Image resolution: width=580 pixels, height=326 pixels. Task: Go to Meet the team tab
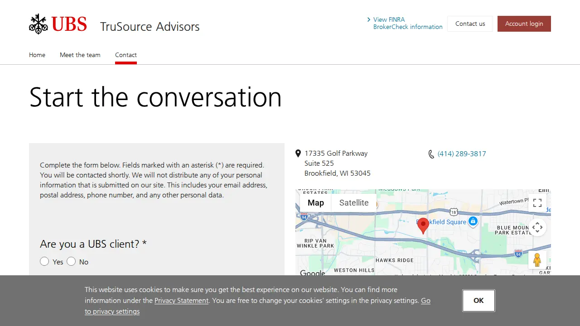click(80, 55)
